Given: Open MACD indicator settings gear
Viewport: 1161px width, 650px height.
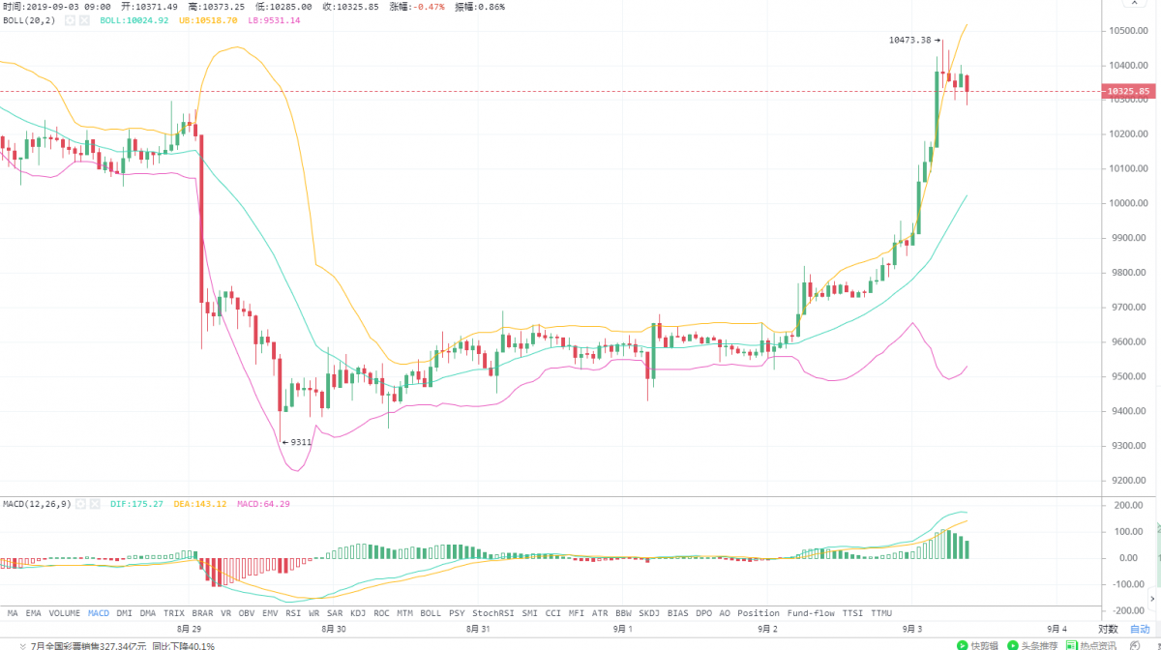Looking at the screenshot, I should (81, 504).
